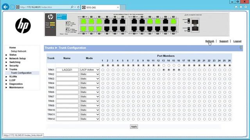
Task: Open the TRK12 mode dropdown
Action: point(89,119)
